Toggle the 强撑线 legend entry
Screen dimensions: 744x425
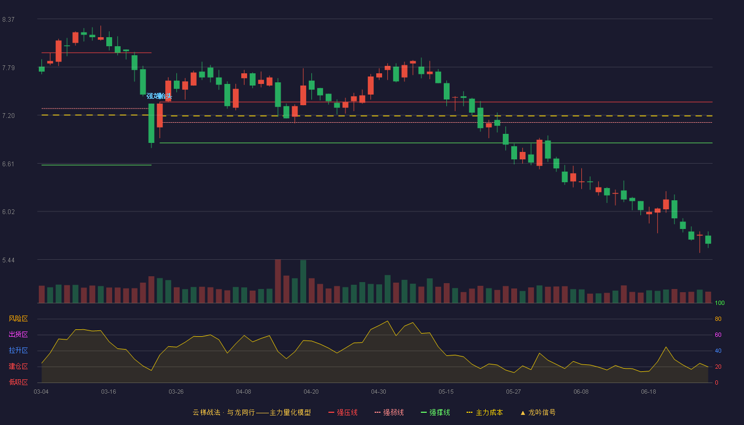(x=435, y=412)
